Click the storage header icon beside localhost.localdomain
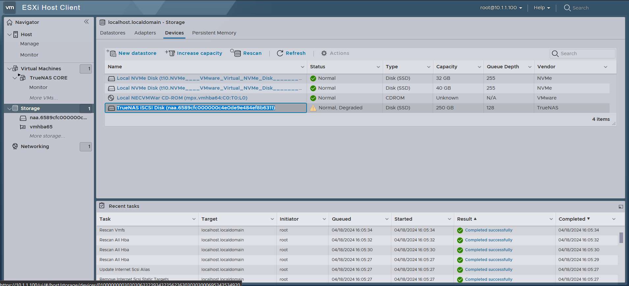The image size is (629, 286). point(102,22)
